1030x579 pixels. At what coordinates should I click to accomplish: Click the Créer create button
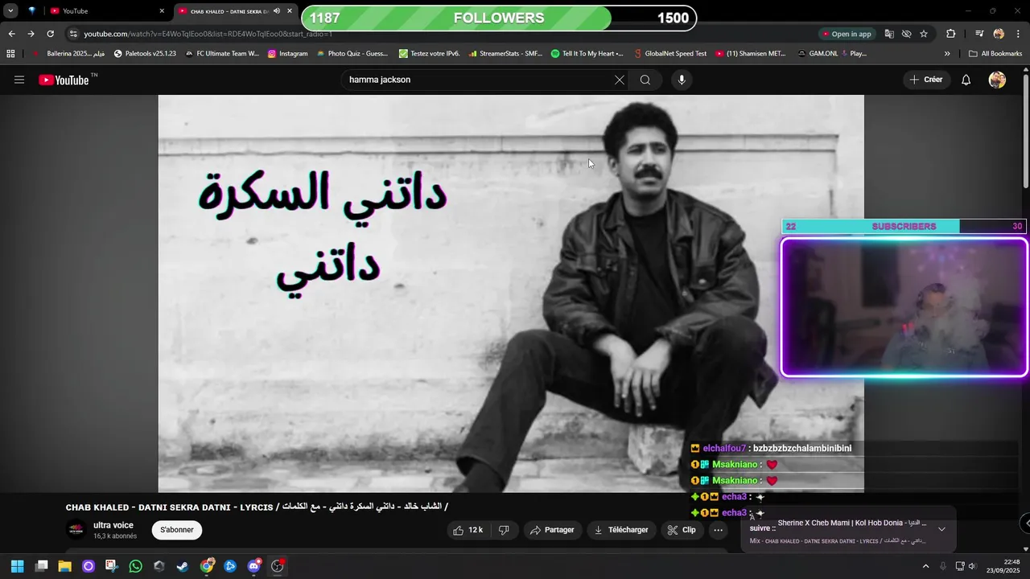925,80
